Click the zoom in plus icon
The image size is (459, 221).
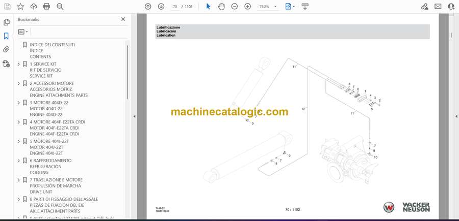[x=248, y=7]
